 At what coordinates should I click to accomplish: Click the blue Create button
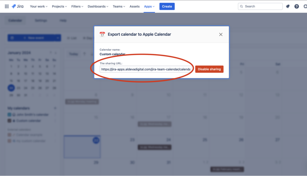(167, 6)
